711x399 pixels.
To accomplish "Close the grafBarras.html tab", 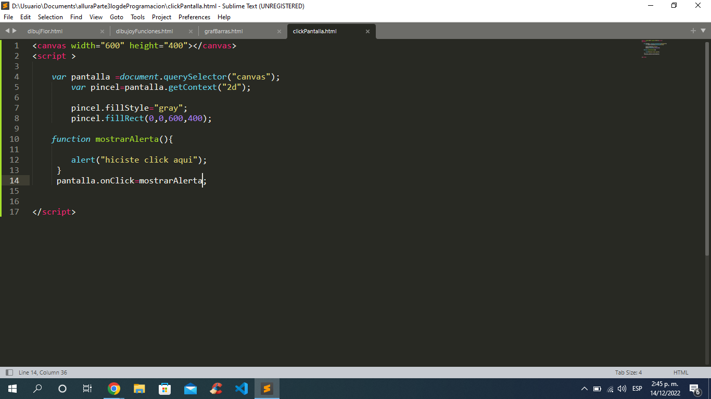I will pyautogui.click(x=279, y=31).
